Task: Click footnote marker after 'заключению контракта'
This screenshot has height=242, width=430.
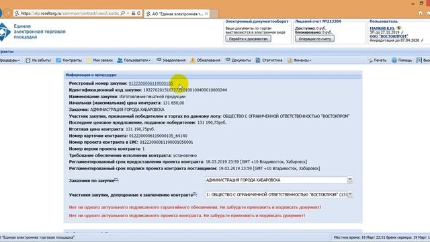Action: click(194, 194)
